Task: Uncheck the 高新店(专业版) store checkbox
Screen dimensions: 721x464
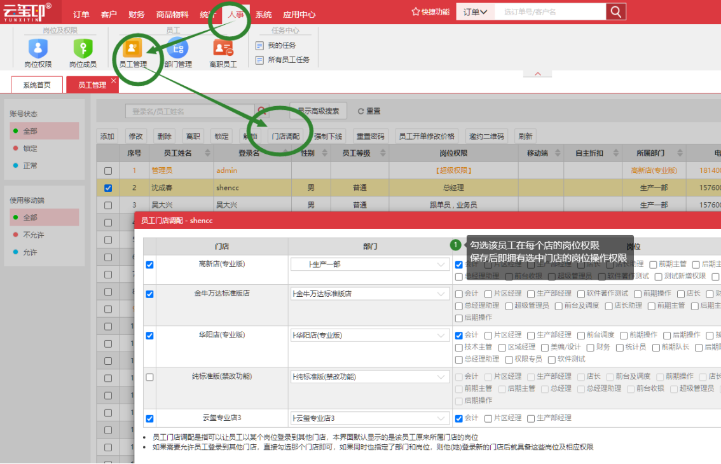Action: [x=149, y=265]
